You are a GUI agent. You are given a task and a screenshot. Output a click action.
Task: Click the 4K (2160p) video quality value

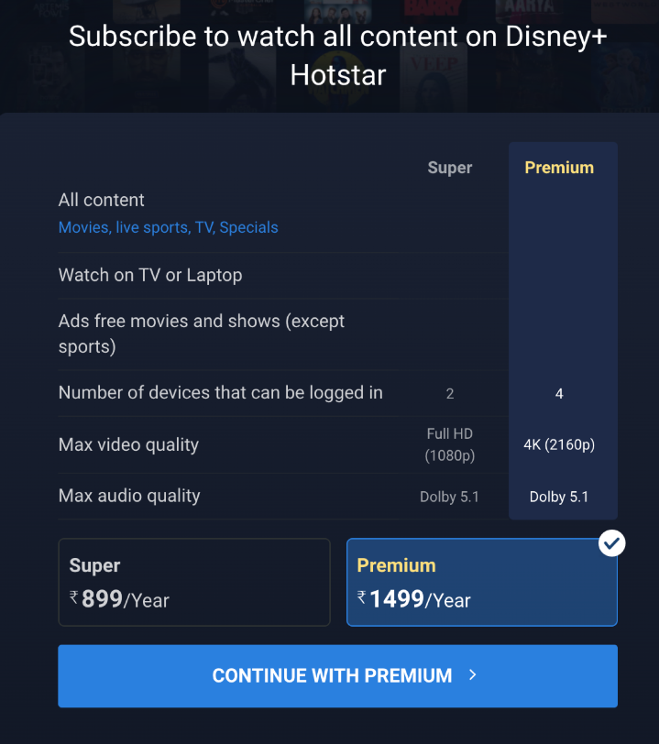click(559, 444)
